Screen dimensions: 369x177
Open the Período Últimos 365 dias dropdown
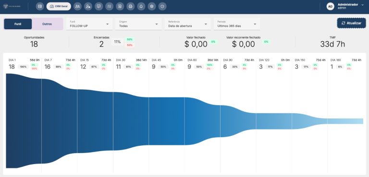coord(237,24)
